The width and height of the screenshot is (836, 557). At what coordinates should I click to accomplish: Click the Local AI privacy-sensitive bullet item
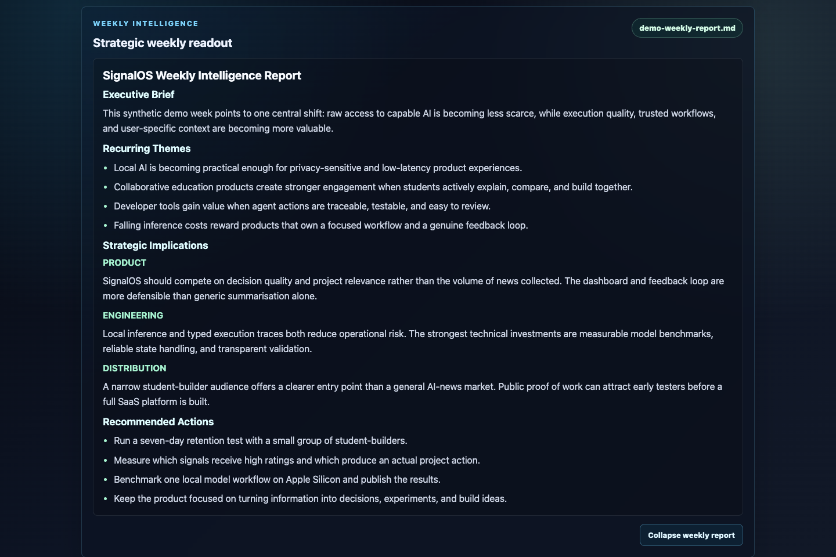pyautogui.click(x=318, y=168)
